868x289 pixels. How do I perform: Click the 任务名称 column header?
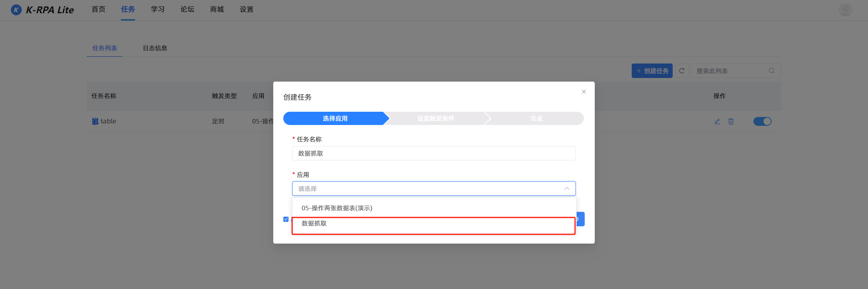click(x=104, y=96)
